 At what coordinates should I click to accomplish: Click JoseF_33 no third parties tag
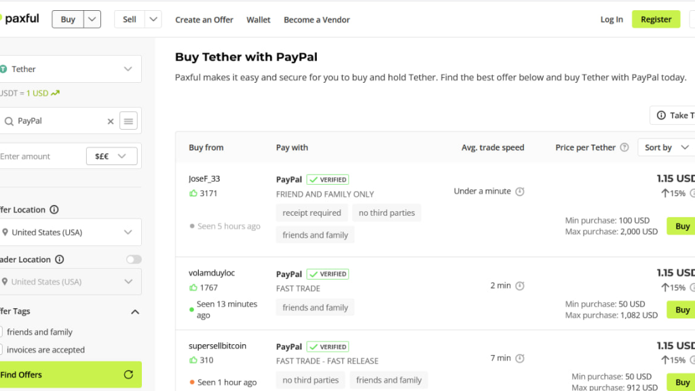click(387, 212)
